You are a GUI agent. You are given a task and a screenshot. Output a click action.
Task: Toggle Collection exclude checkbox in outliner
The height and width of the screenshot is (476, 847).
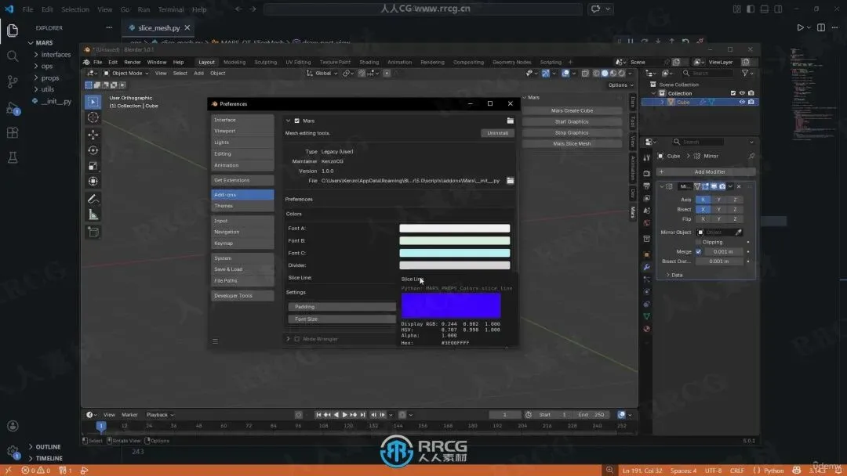point(733,93)
